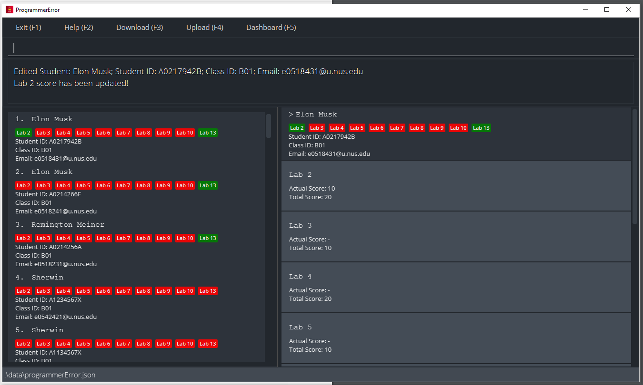Select student 2 Elon Musk entry

pos(136,192)
